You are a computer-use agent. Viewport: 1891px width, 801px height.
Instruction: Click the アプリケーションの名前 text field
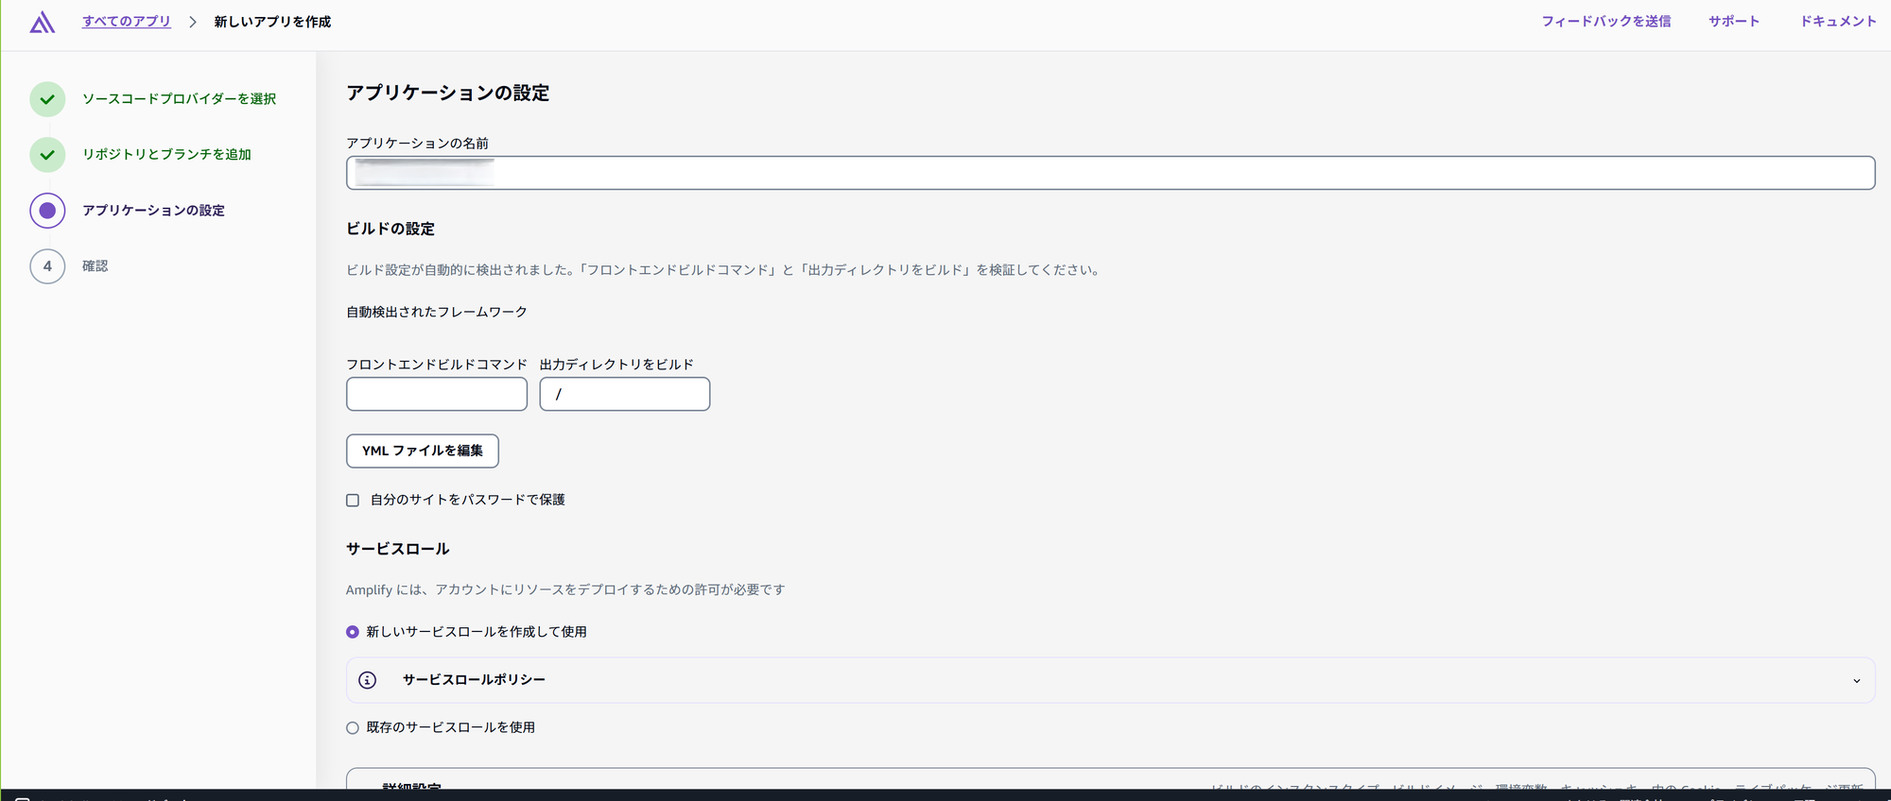(x=1110, y=173)
